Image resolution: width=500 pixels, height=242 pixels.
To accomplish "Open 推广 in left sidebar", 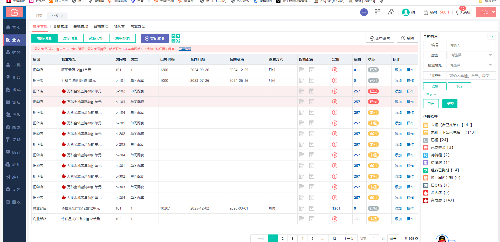I will pos(15,177).
